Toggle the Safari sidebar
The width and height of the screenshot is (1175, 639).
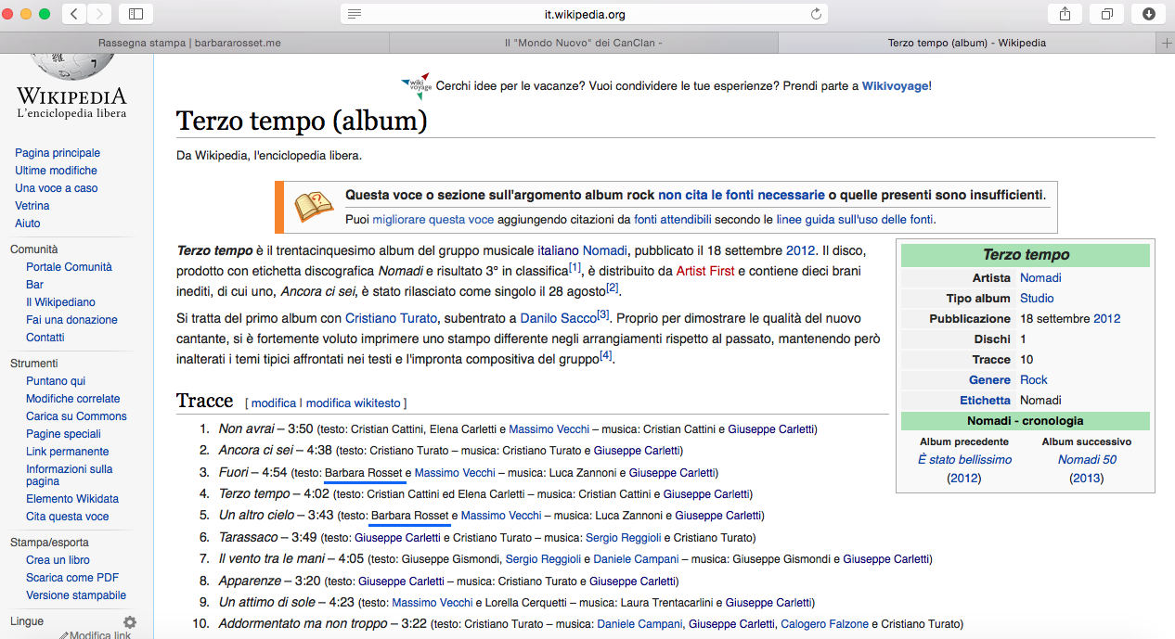(x=136, y=14)
